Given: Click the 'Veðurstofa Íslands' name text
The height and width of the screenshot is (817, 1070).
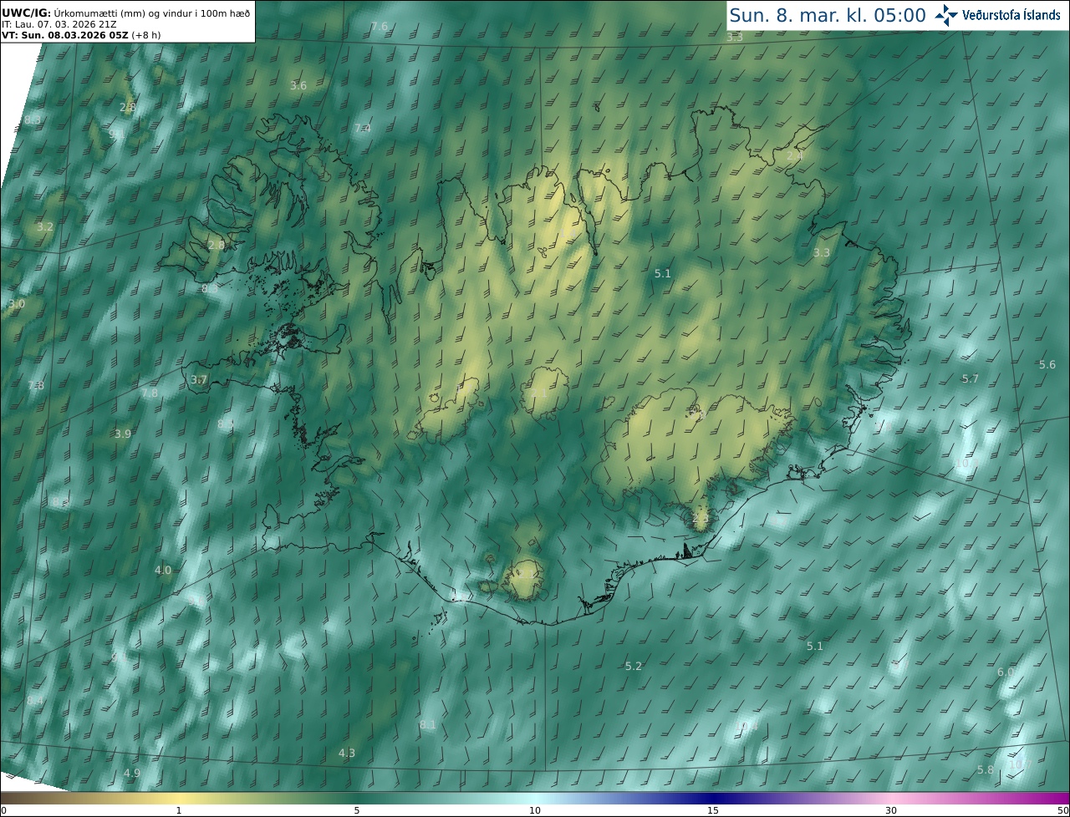Looking at the screenshot, I should point(1011,15).
